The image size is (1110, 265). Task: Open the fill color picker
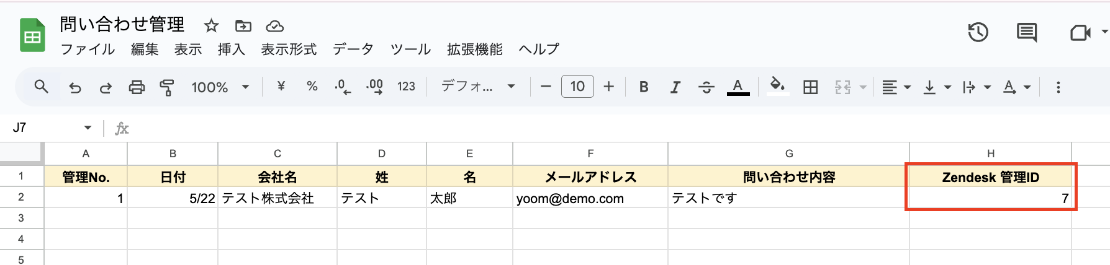click(777, 86)
